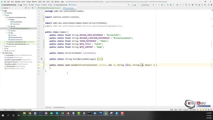The height and width of the screenshot is (120, 213).
Task: Expand the manifests folder
Action: click(x=3, y=13)
